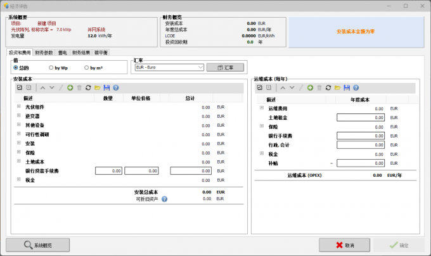The image size is (431, 256).
Task: Click the 确定 confirm button
Action: (x=399, y=245)
